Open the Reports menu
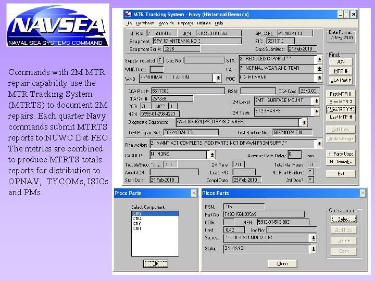375x281 pixels. [x=185, y=23]
